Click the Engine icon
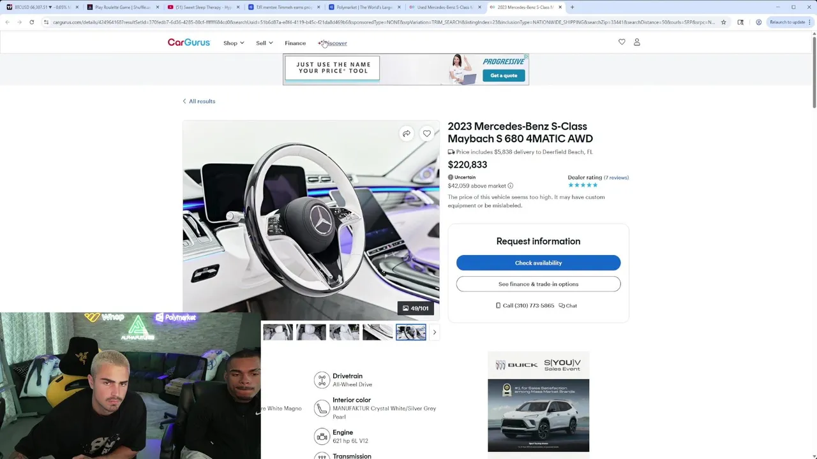The image size is (817, 459). point(322,437)
